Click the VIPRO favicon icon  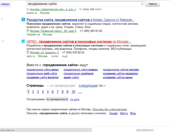click(23, 41)
